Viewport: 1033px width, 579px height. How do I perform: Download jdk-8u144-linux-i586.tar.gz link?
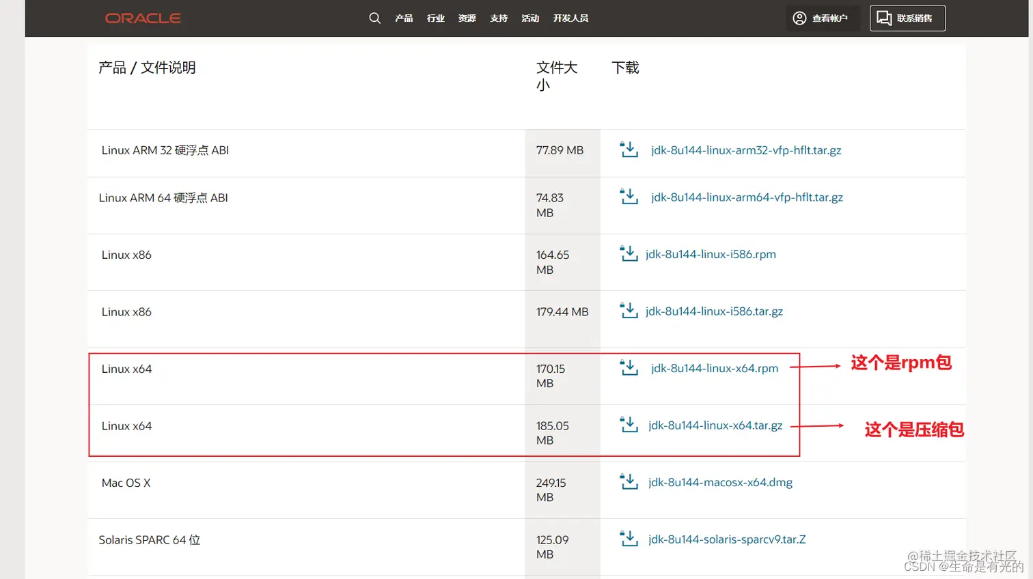[x=714, y=311]
